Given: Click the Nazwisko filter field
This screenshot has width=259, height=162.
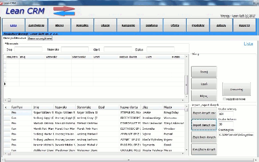Looking at the screenshot, I should 75,49.
